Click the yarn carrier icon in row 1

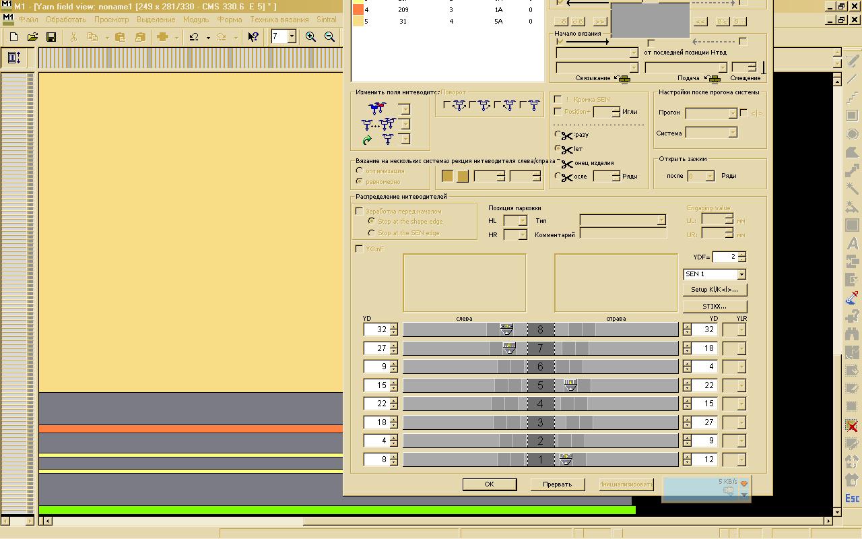tap(566, 459)
